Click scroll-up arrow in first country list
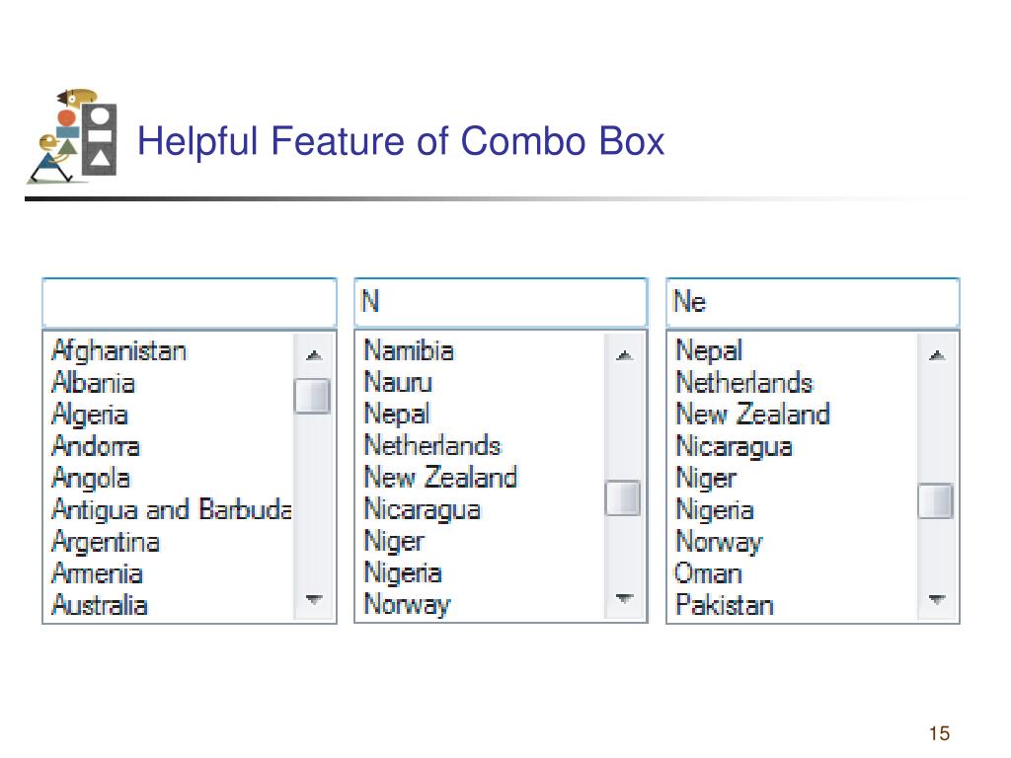This screenshot has height=758, width=1011. tap(313, 355)
